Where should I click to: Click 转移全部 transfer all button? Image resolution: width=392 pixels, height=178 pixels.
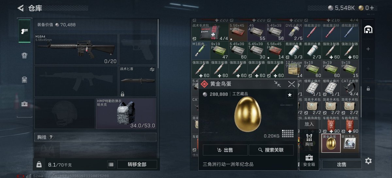coord(137,165)
